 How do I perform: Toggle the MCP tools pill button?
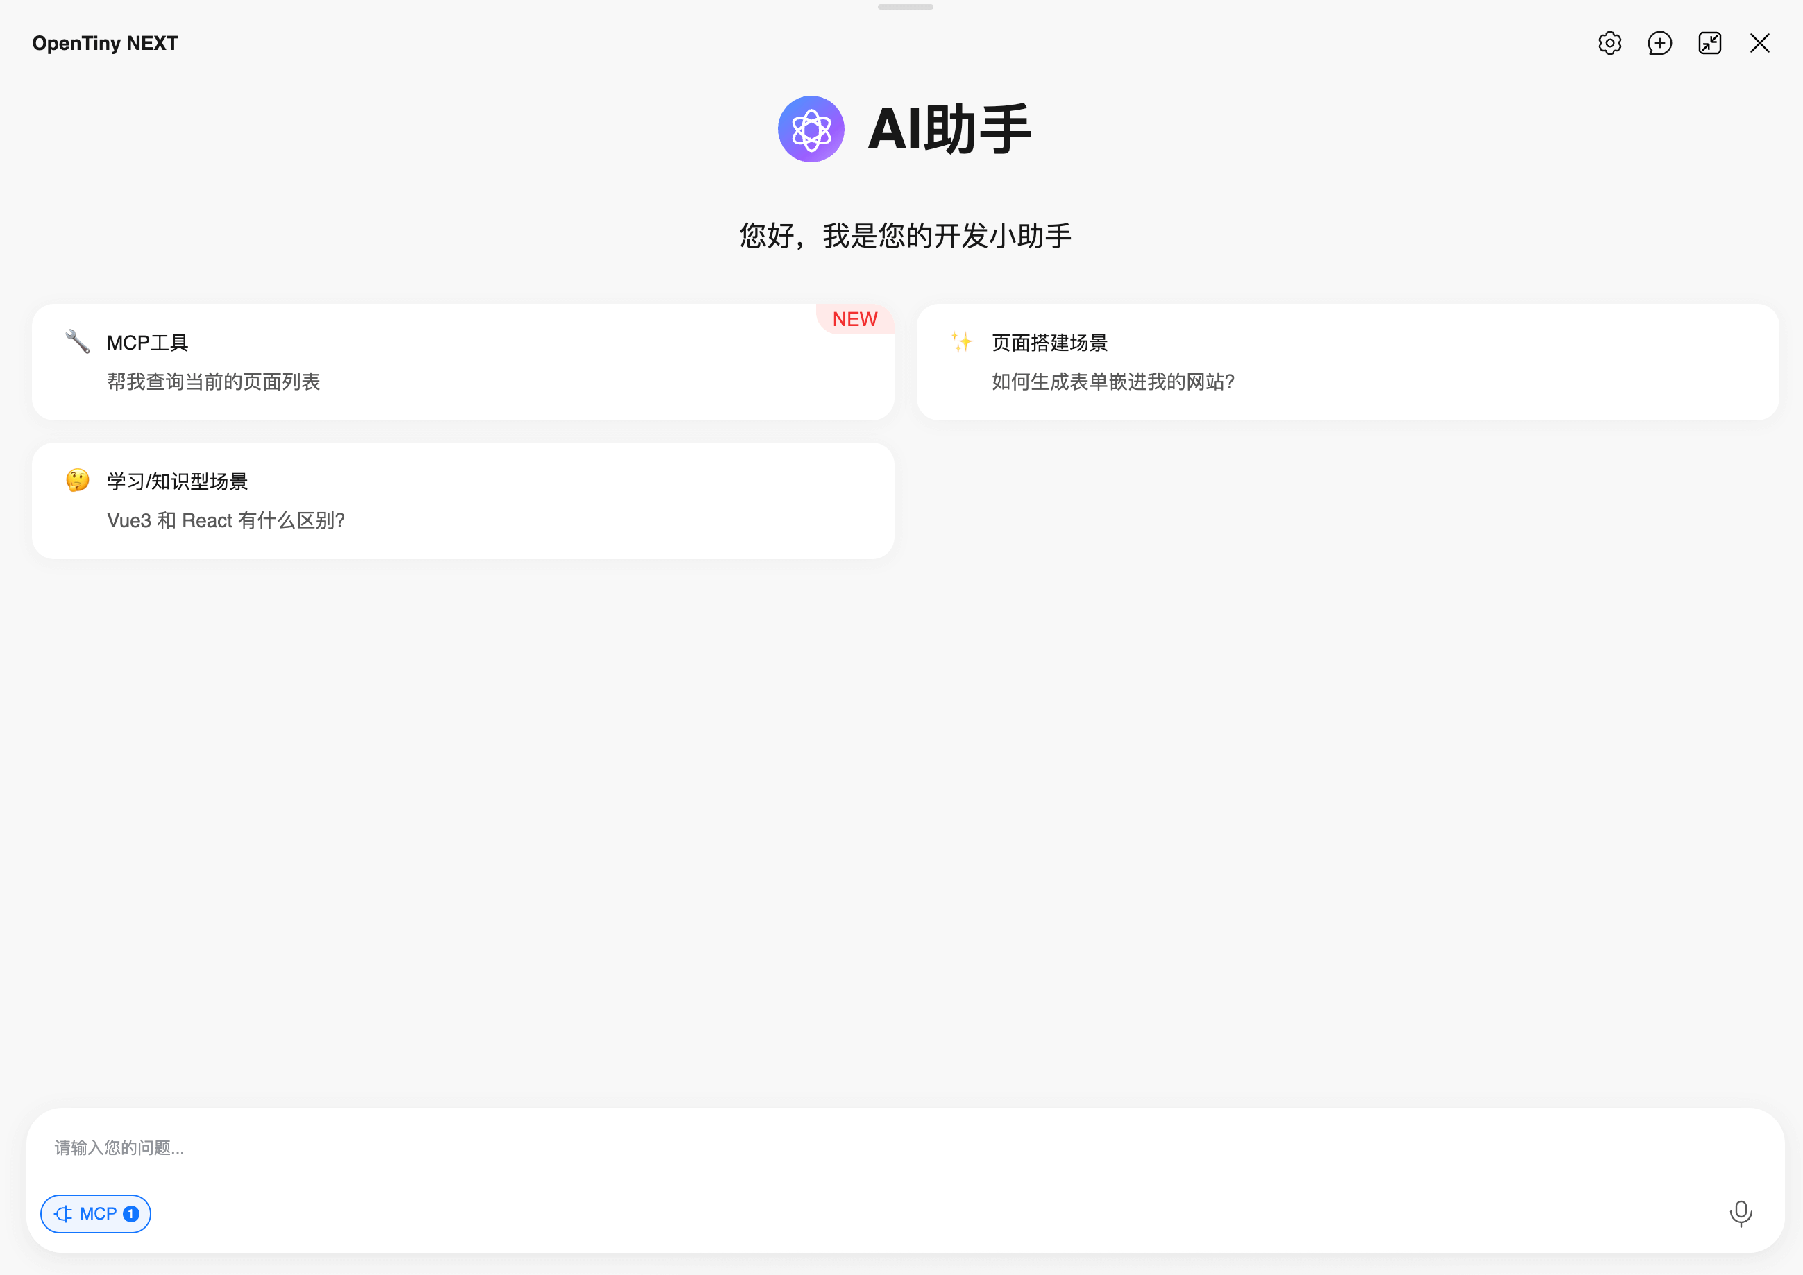coord(95,1213)
